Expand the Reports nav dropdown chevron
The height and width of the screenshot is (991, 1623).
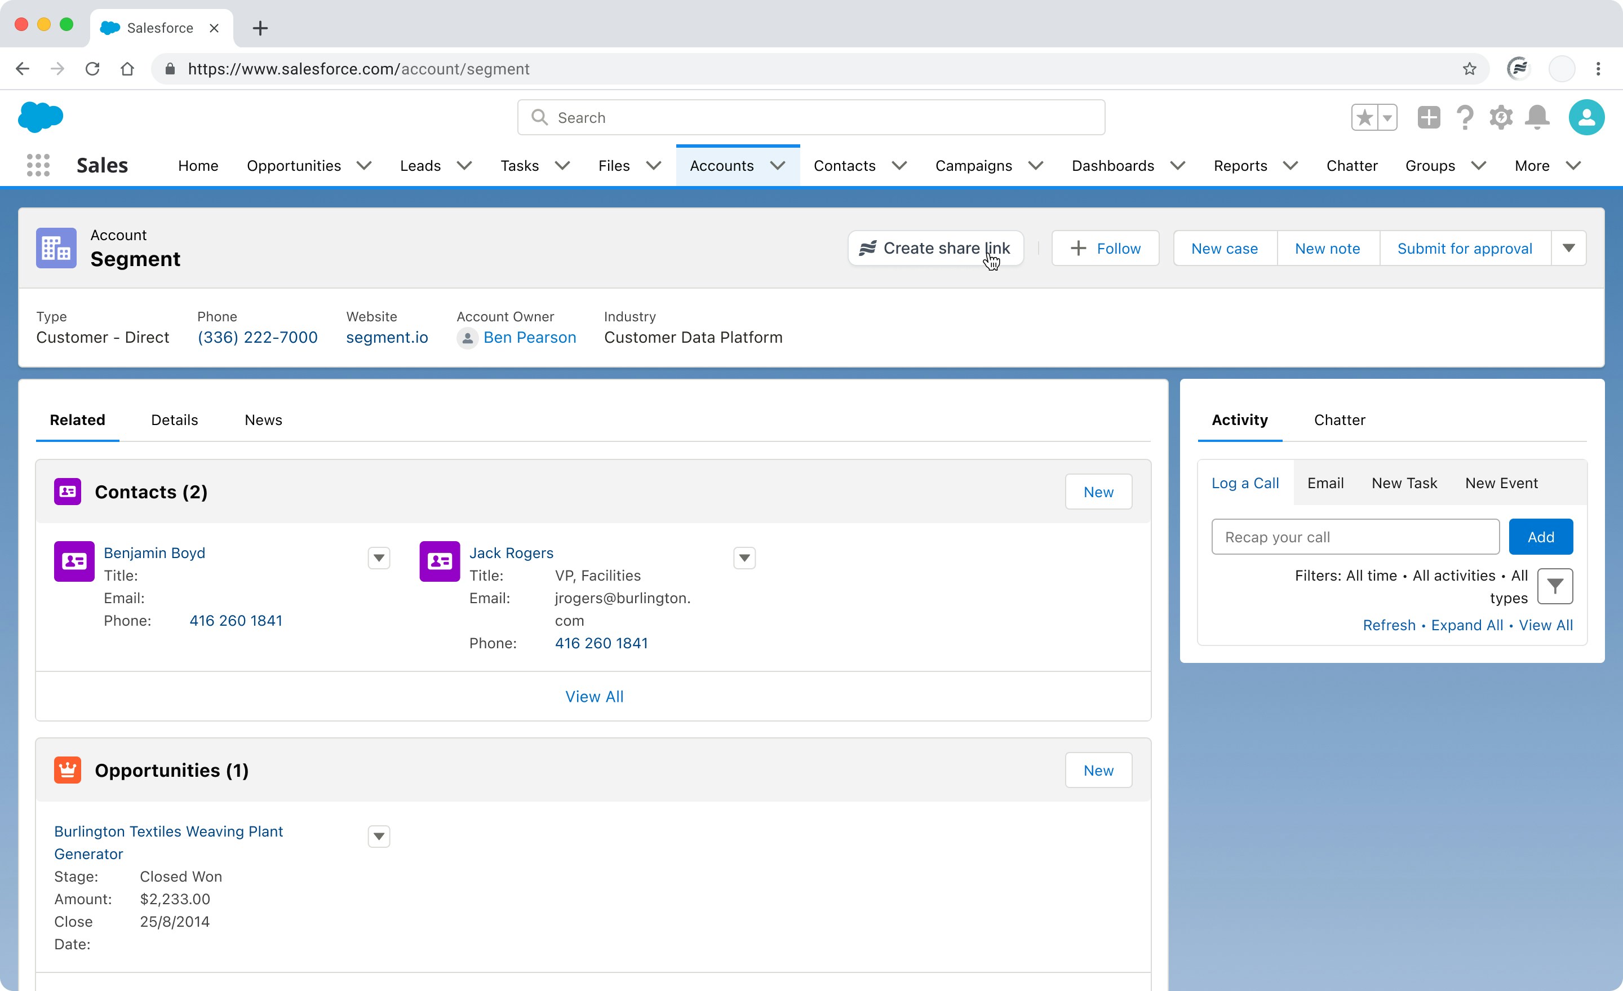1291,165
